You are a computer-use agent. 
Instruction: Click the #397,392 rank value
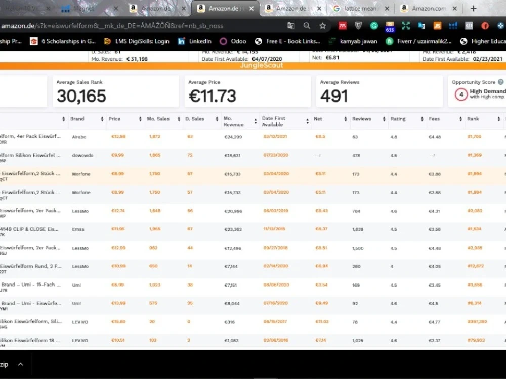(x=477, y=321)
